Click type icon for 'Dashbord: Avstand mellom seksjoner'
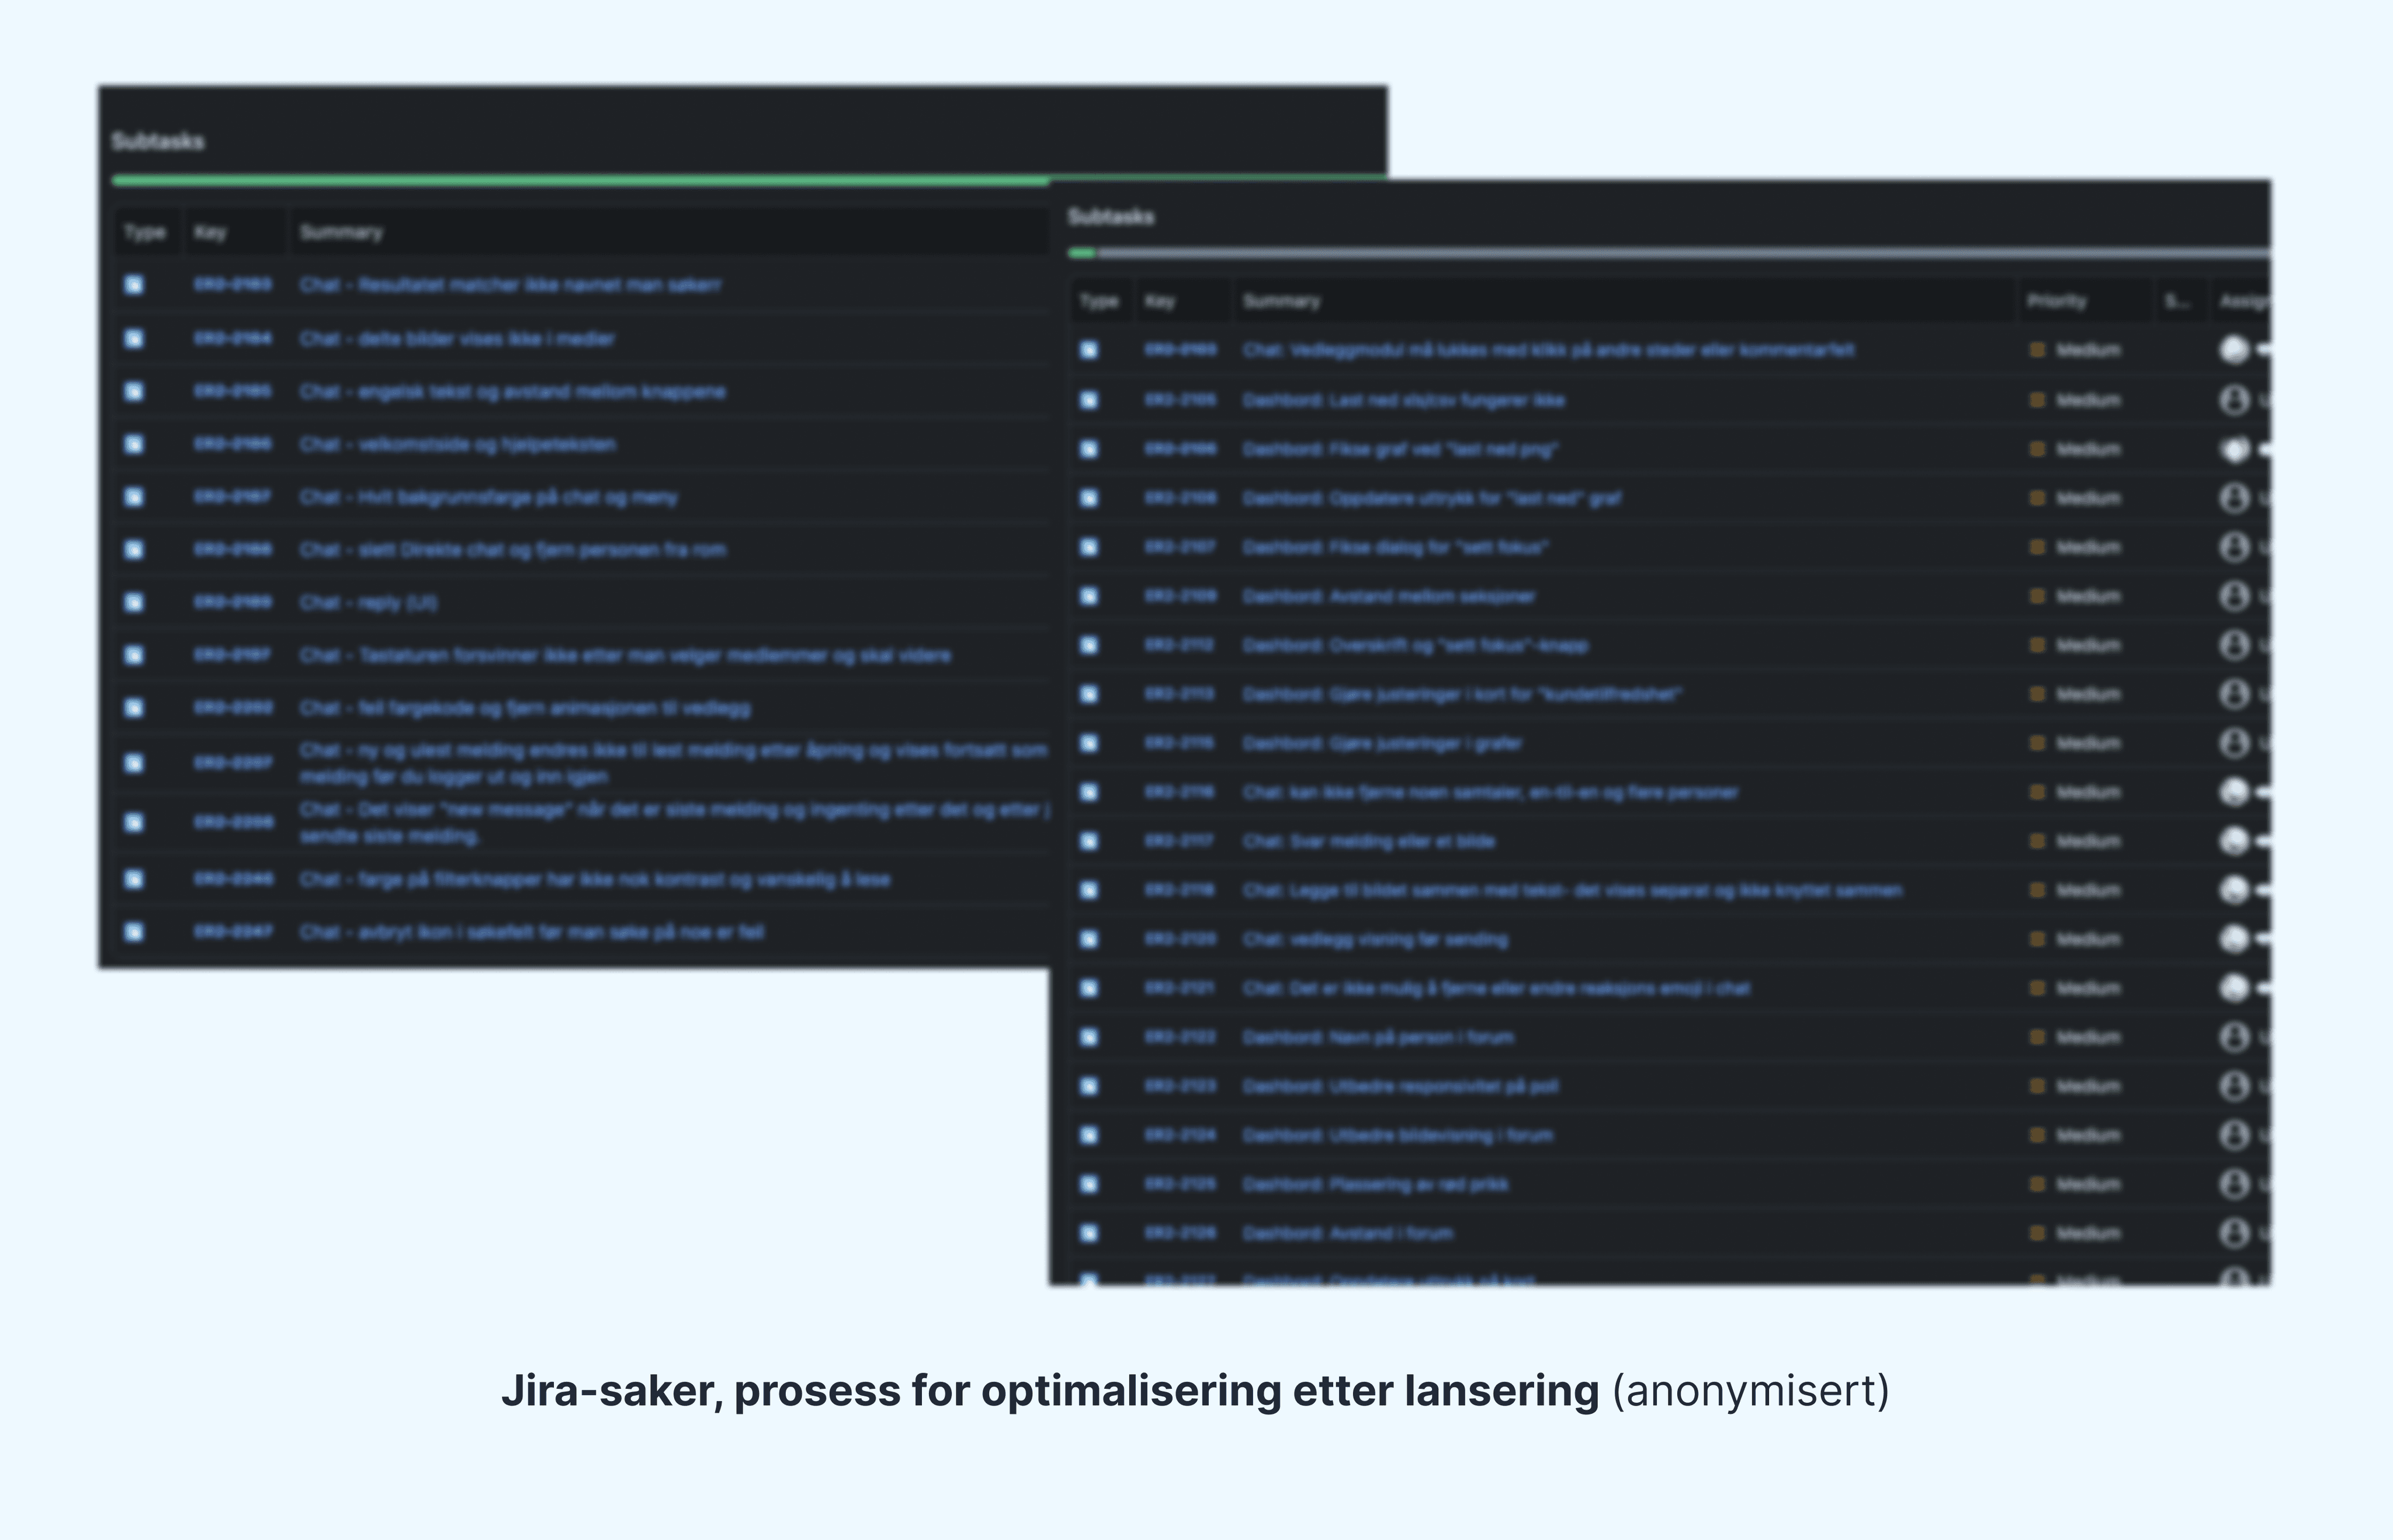2393x1540 pixels. click(x=1090, y=596)
